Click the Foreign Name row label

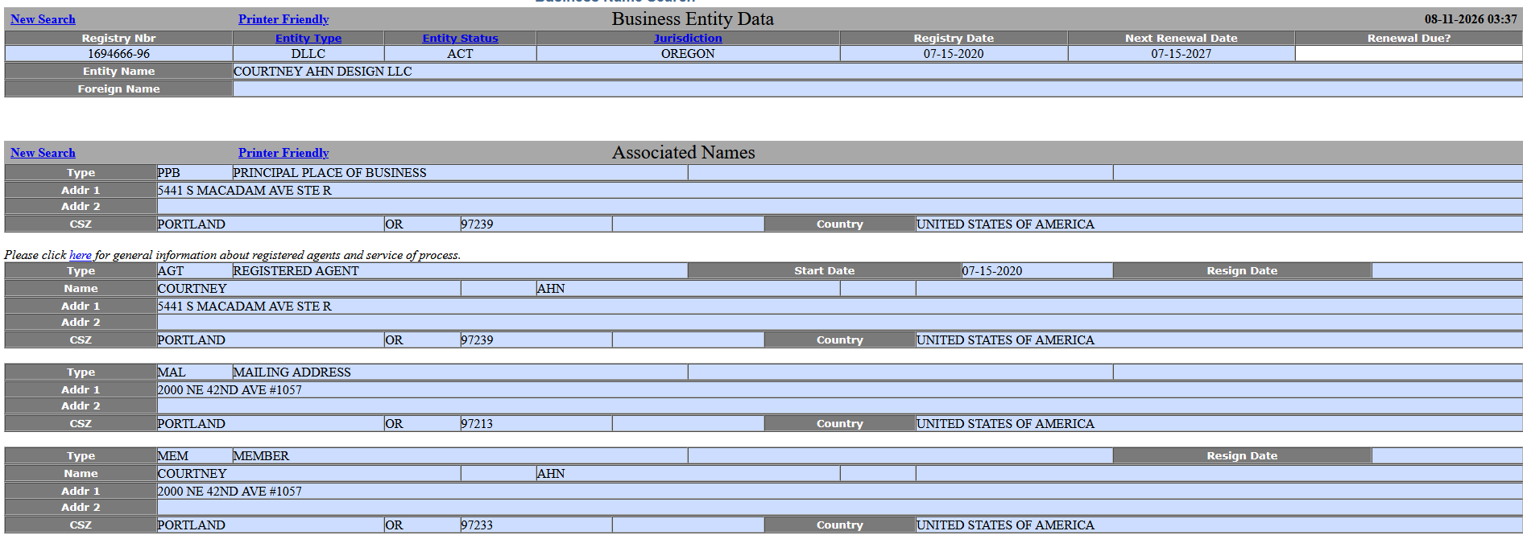pos(118,89)
